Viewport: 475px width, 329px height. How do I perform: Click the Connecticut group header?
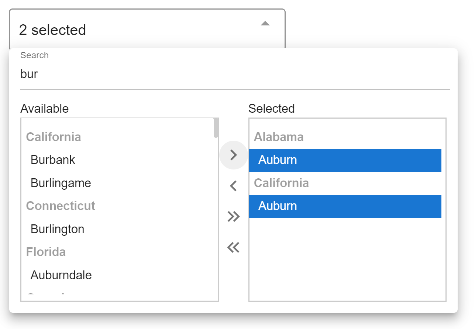point(61,206)
